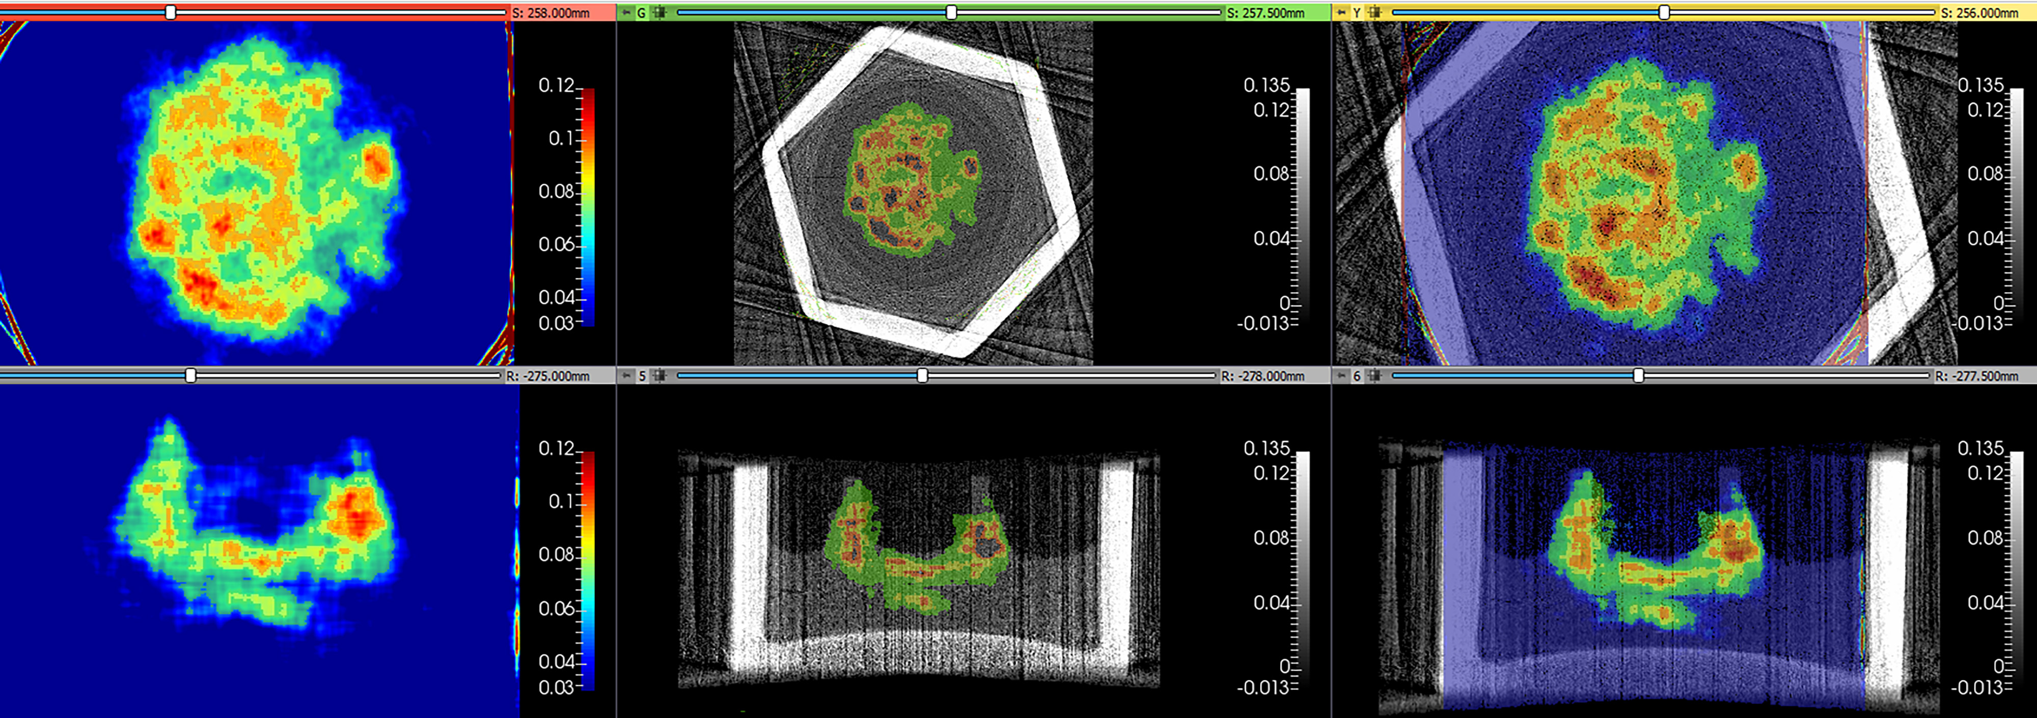This screenshot has height=718, width=2037.
Task: Click the view layout icon beside the 6 label
Action: point(1374,376)
